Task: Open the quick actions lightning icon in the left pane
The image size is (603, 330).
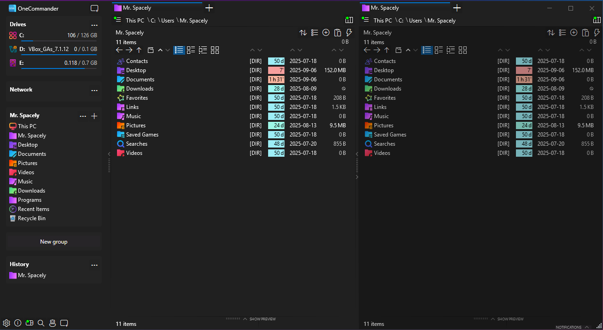Action: [x=349, y=33]
